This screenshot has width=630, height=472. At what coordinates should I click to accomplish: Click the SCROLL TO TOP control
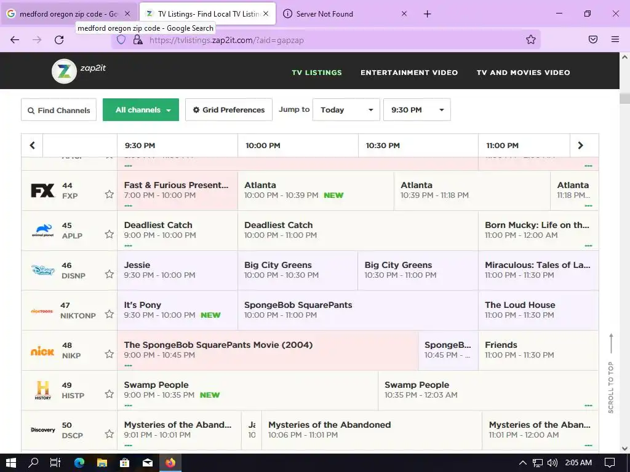[611, 373]
